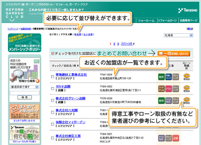
Task: Open the 会員専用ページ tab
Action: pyautogui.click(x=189, y=20)
